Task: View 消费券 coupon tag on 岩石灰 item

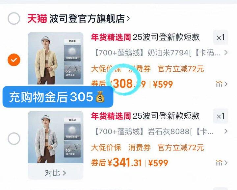Action: 139,148
